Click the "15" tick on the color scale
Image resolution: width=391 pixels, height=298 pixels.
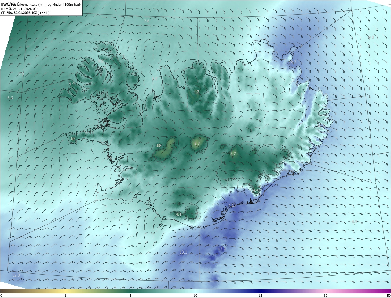pyautogui.click(x=261, y=296)
